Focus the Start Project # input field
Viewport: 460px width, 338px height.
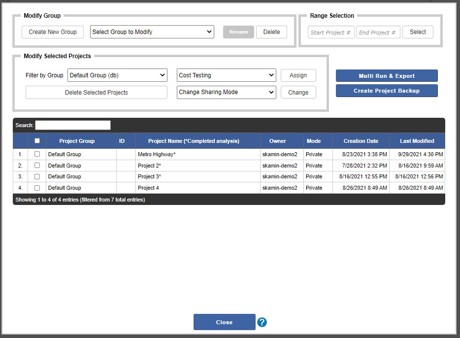pyautogui.click(x=331, y=33)
